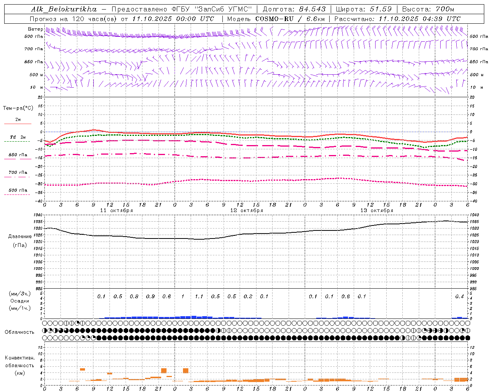Click the Ветер label of the wind panel
The width and height of the screenshot is (490, 392).
(35, 29)
